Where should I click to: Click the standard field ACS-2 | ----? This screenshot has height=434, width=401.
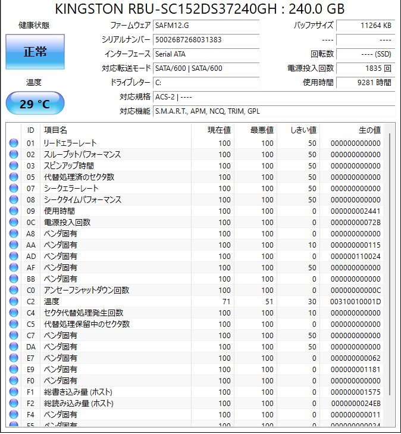tap(274, 97)
